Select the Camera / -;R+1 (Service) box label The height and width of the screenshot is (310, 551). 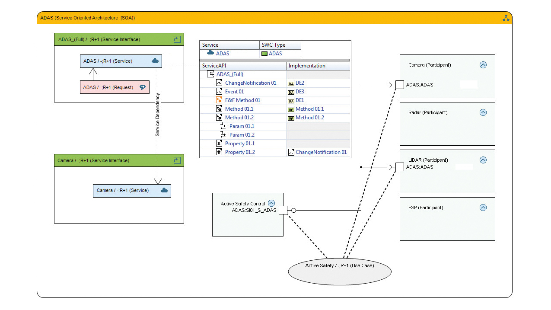click(x=123, y=190)
